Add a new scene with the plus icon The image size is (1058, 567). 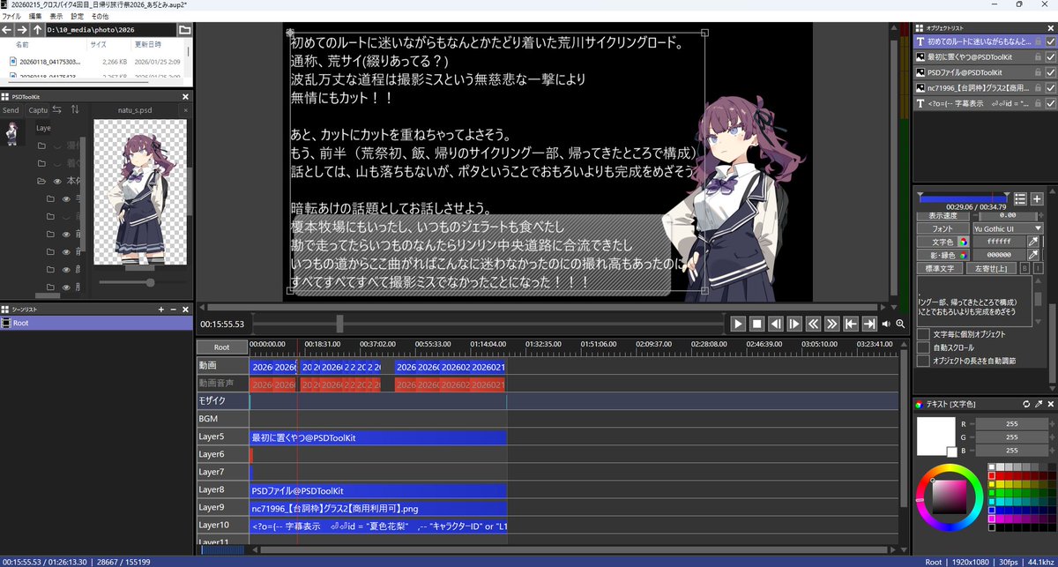point(160,310)
